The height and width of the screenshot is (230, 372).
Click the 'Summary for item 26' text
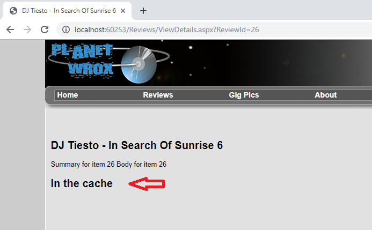pos(83,164)
